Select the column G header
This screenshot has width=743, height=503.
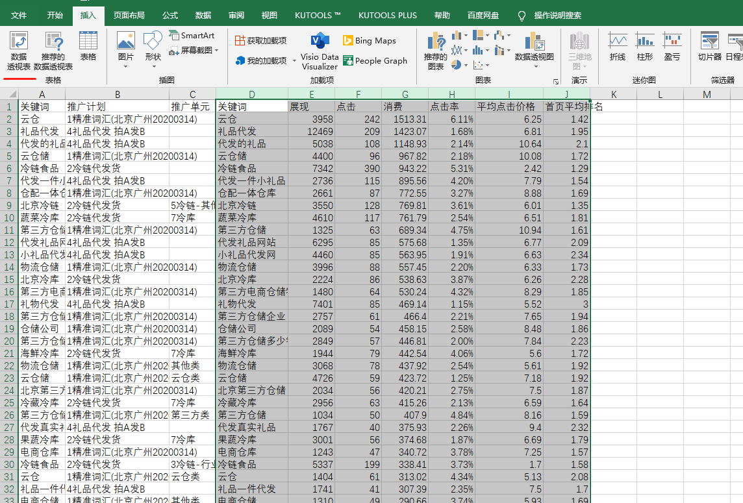coord(405,95)
